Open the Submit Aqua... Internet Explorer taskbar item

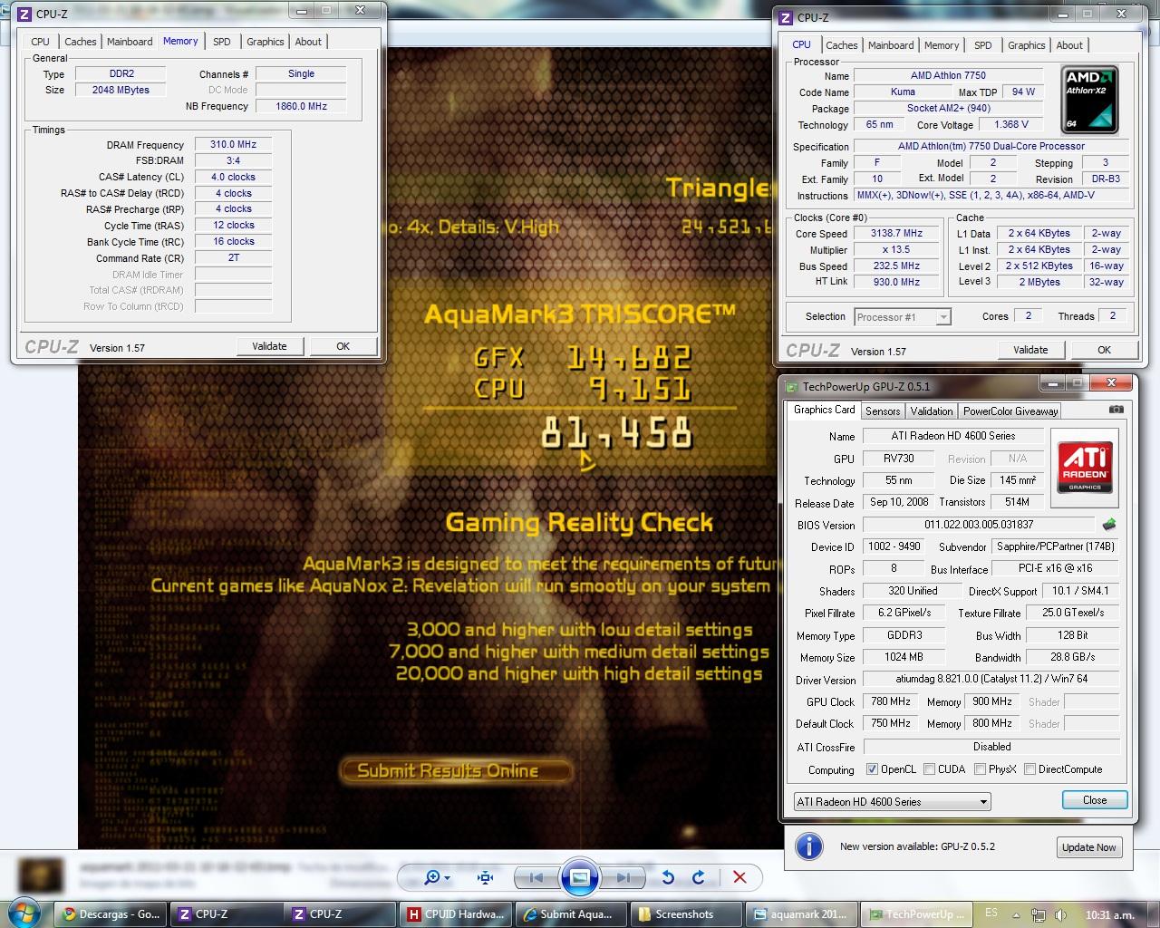click(571, 914)
